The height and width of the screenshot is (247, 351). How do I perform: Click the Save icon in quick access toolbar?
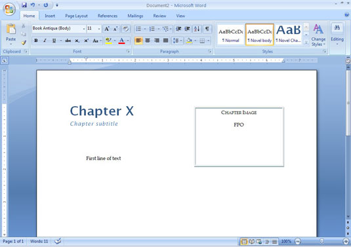tap(24, 5)
